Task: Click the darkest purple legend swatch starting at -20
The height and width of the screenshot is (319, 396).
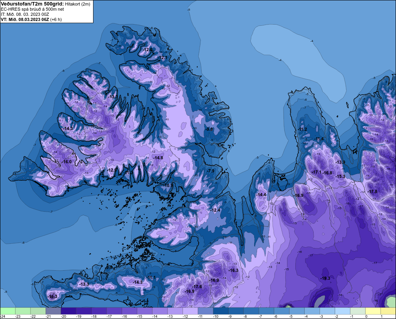Action: (x=69, y=311)
